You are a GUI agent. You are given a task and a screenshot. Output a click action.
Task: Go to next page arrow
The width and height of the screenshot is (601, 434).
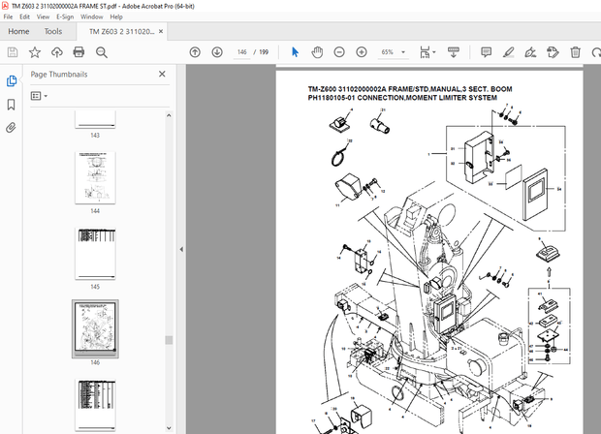(217, 52)
